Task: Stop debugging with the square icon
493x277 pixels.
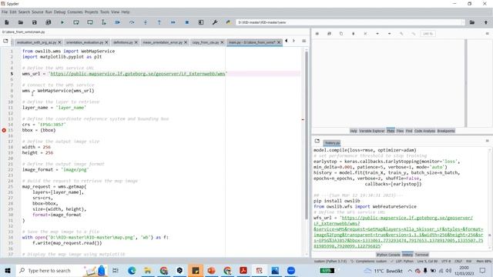Action: click(x=187, y=22)
